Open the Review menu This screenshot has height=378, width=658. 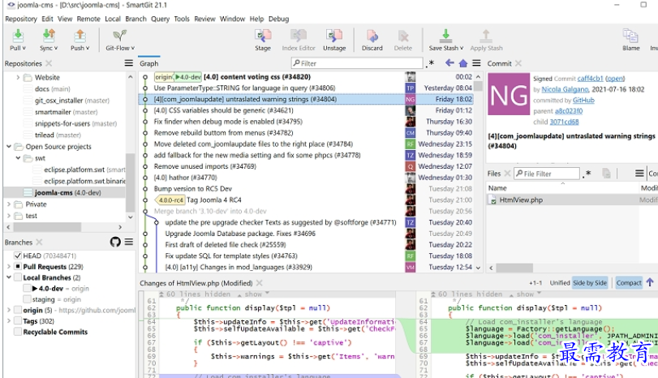[x=204, y=19]
